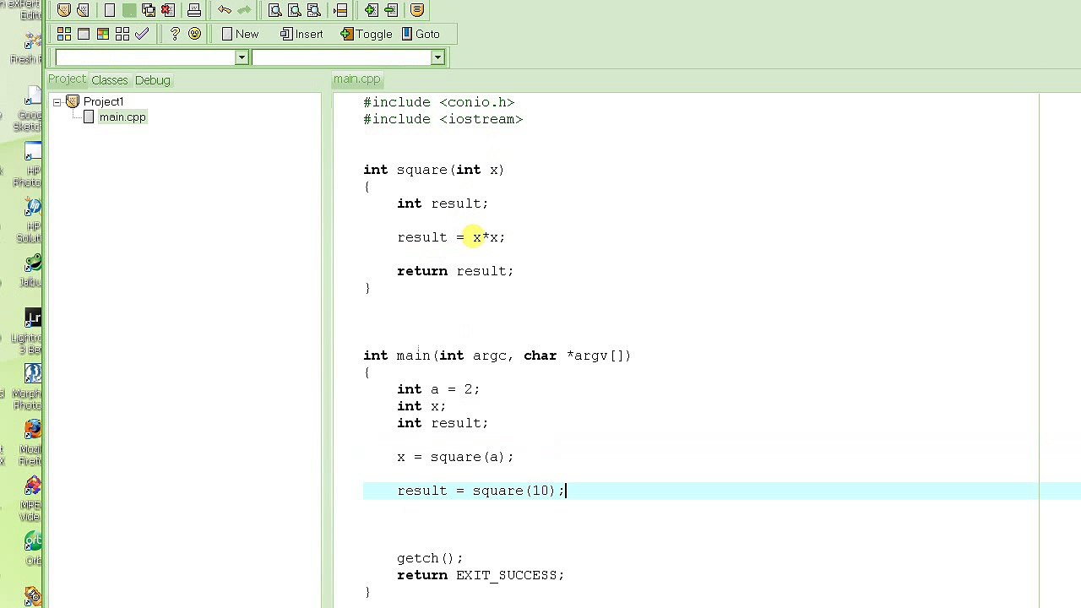The height and width of the screenshot is (608, 1081).
Task: Open the Project Options icon
Action: [417, 10]
